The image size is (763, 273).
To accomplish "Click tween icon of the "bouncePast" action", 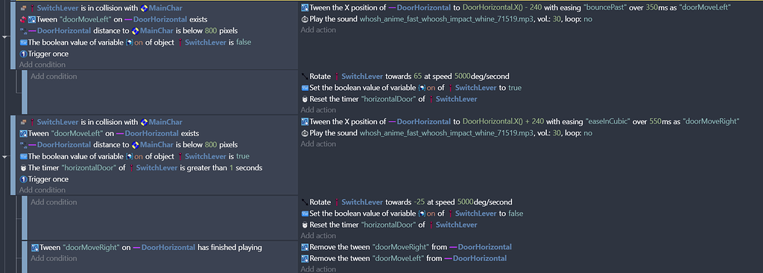I will (x=305, y=7).
